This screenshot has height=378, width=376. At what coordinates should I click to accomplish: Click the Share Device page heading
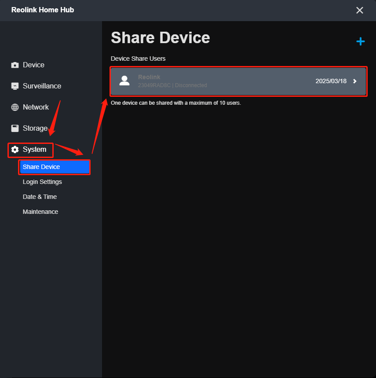pos(161,38)
